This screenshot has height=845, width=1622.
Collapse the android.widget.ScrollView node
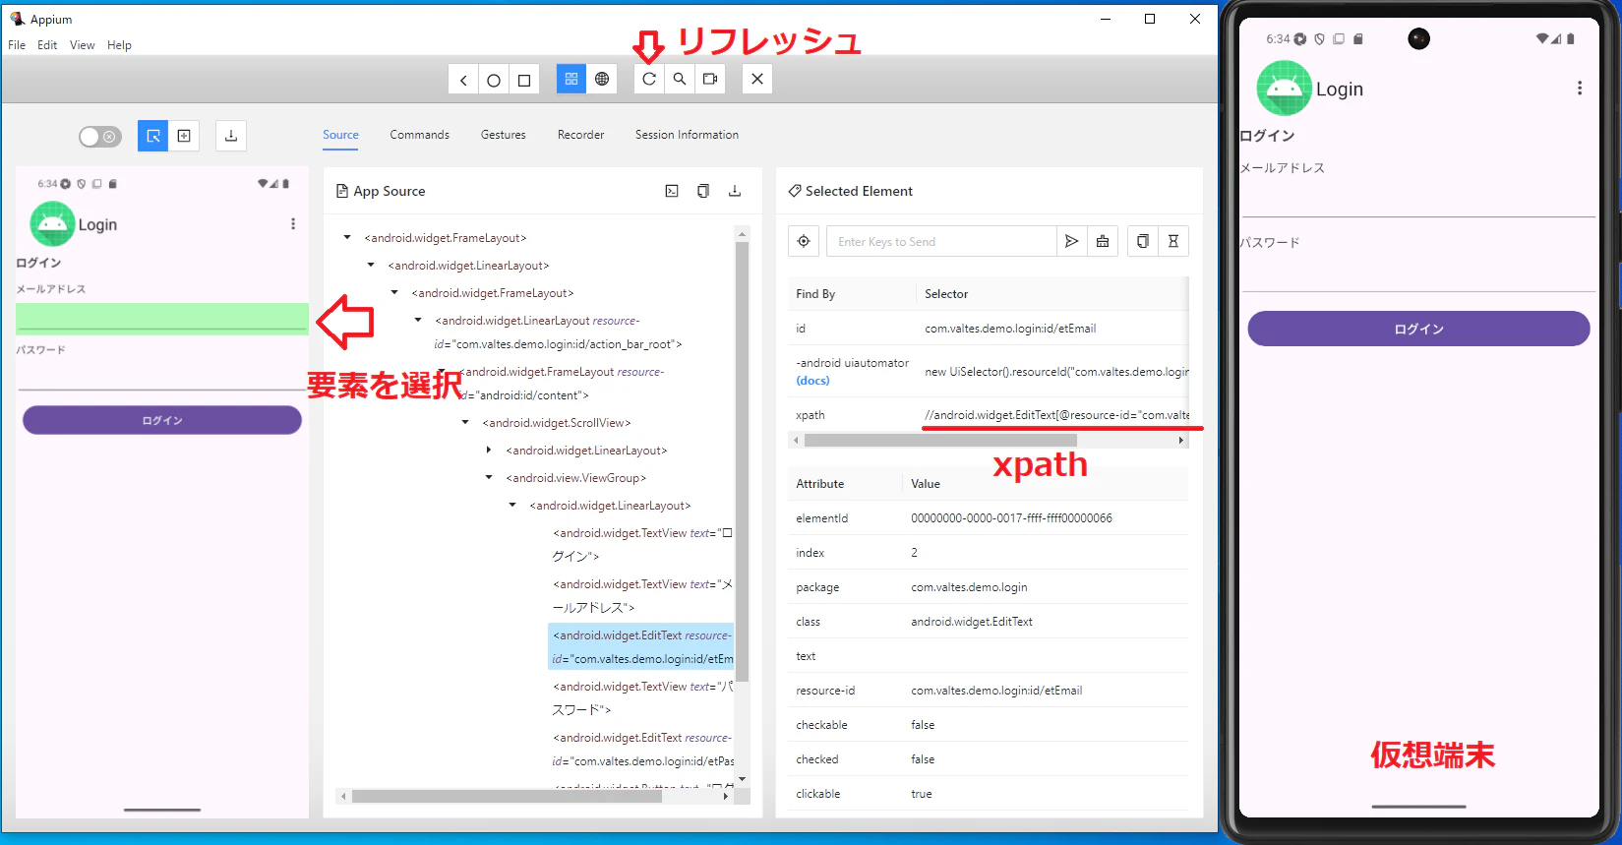click(x=465, y=423)
